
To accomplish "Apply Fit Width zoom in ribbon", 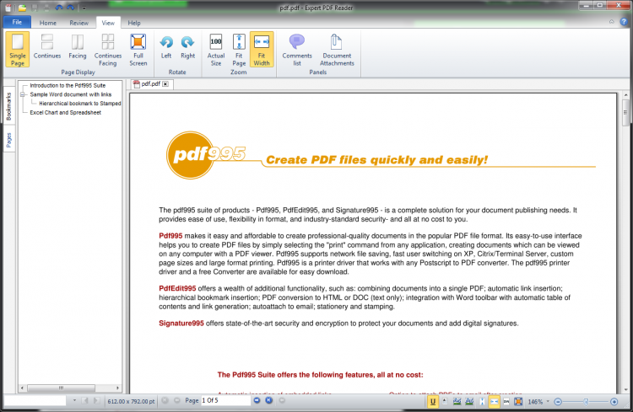I will click(262, 50).
